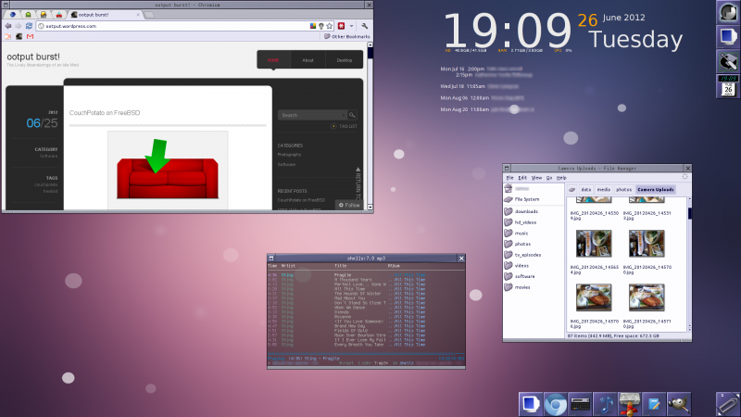The image size is (741, 417).
Task: Open the movies folder in sidebar
Action: click(518, 287)
